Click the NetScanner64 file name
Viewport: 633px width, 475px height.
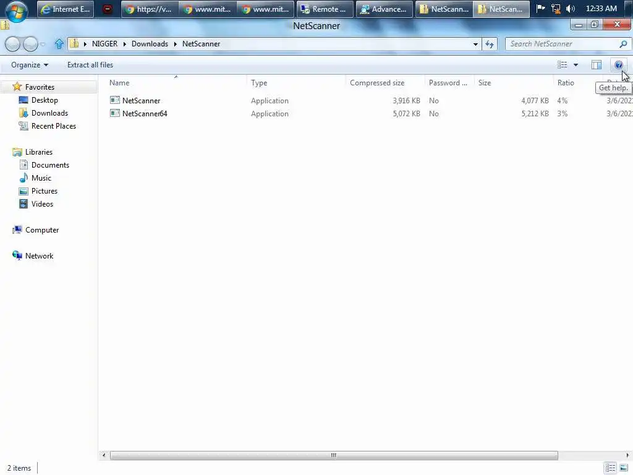click(x=145, y=114)
